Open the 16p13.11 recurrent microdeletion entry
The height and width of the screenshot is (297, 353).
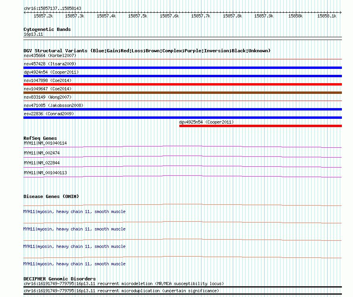(x=124, y=284)
